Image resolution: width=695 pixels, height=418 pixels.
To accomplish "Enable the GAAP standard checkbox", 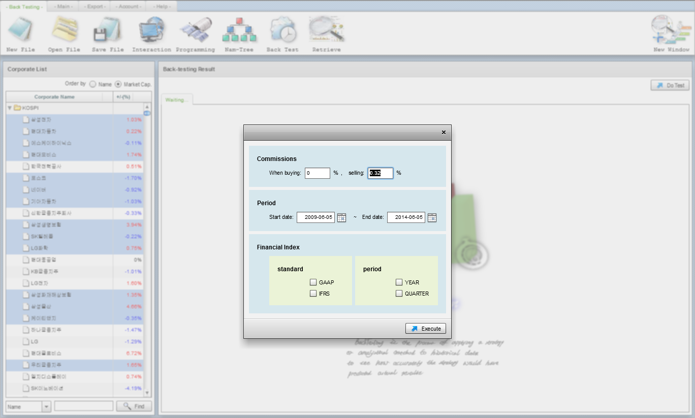I will click(x=313, y=282).
